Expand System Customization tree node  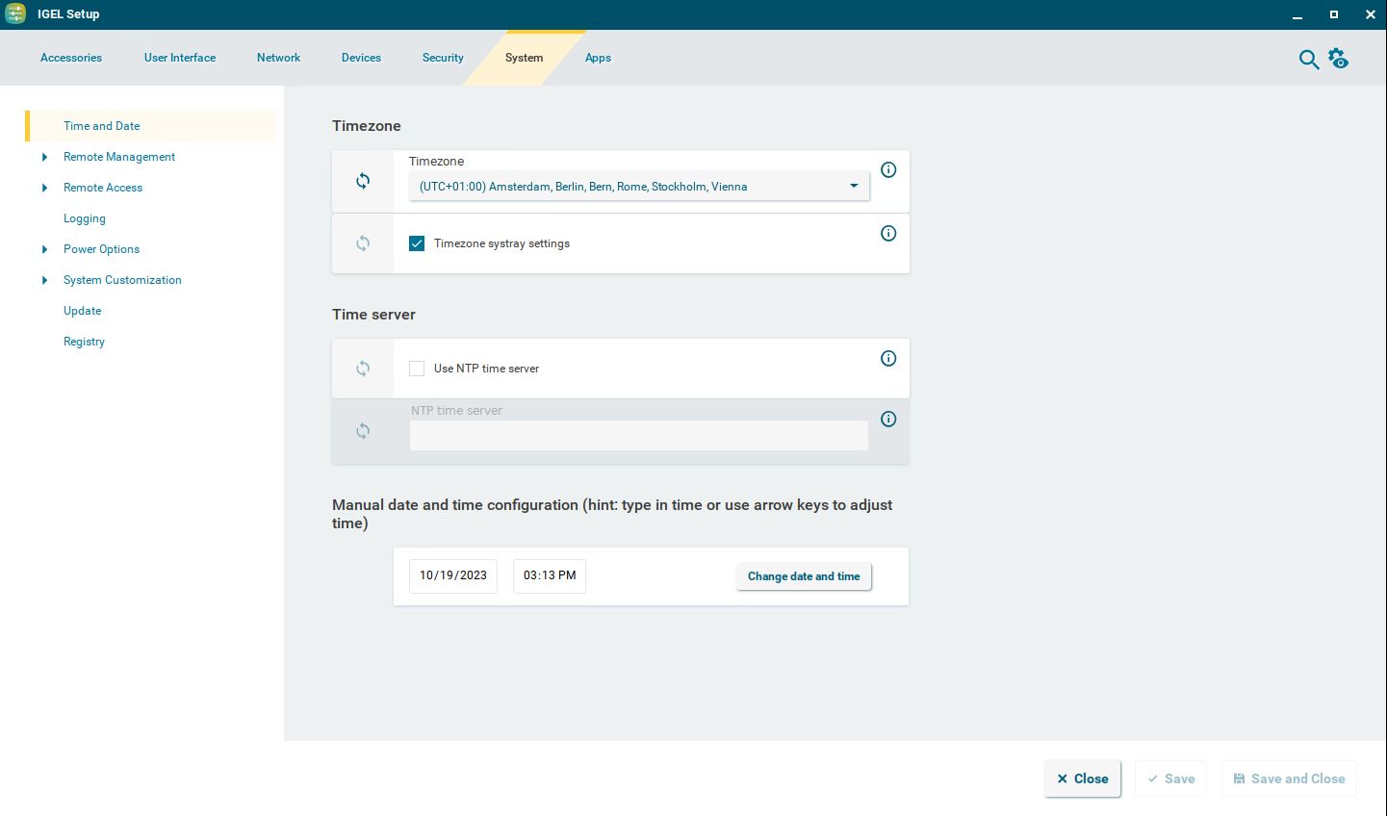coord(44,280)
